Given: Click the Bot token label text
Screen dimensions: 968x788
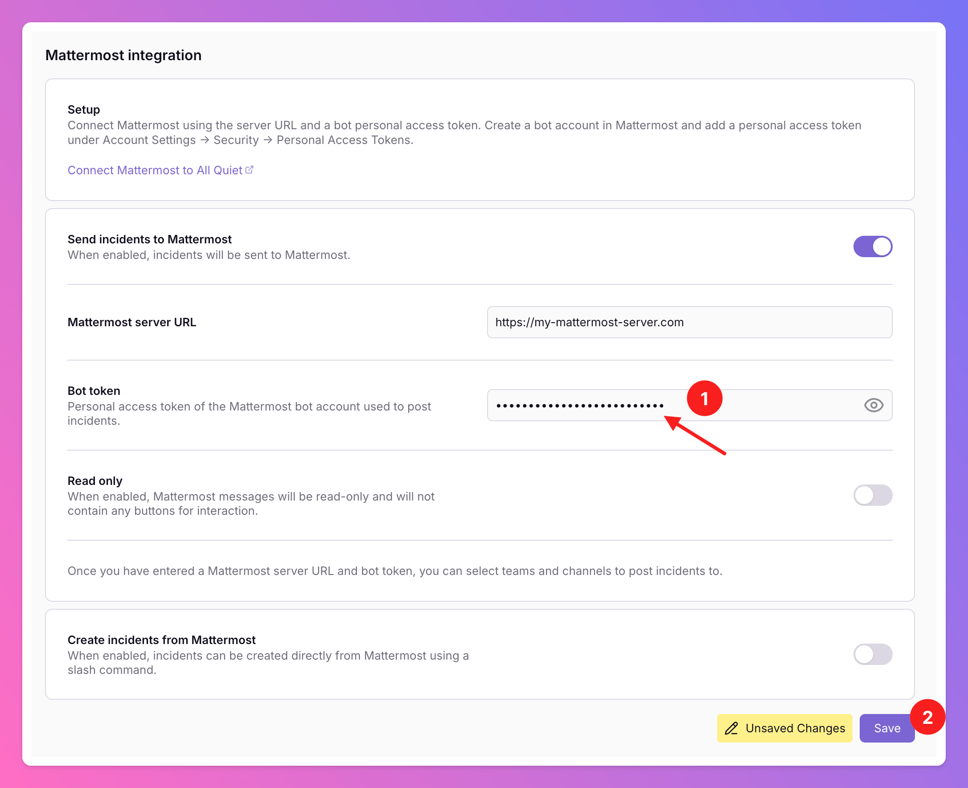Looking at the screenshot, I should tap(94, 391).
